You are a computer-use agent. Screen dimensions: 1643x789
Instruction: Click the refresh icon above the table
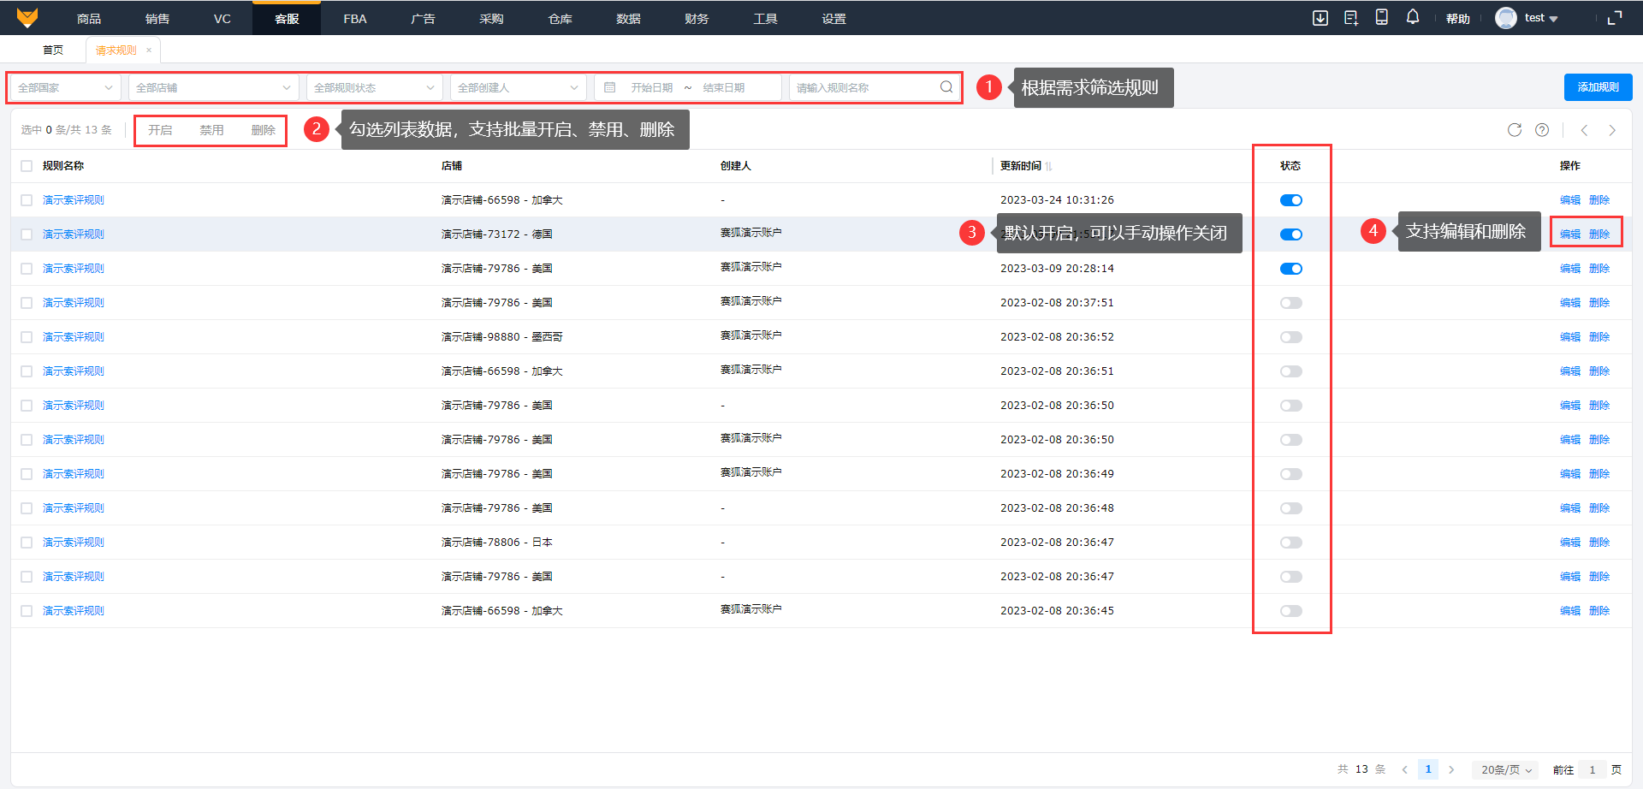point(1515,130)
